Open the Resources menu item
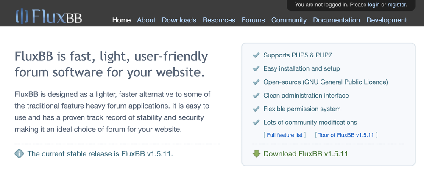The height and width of the screenshot is (172, 424). click(x=219, y=20)
